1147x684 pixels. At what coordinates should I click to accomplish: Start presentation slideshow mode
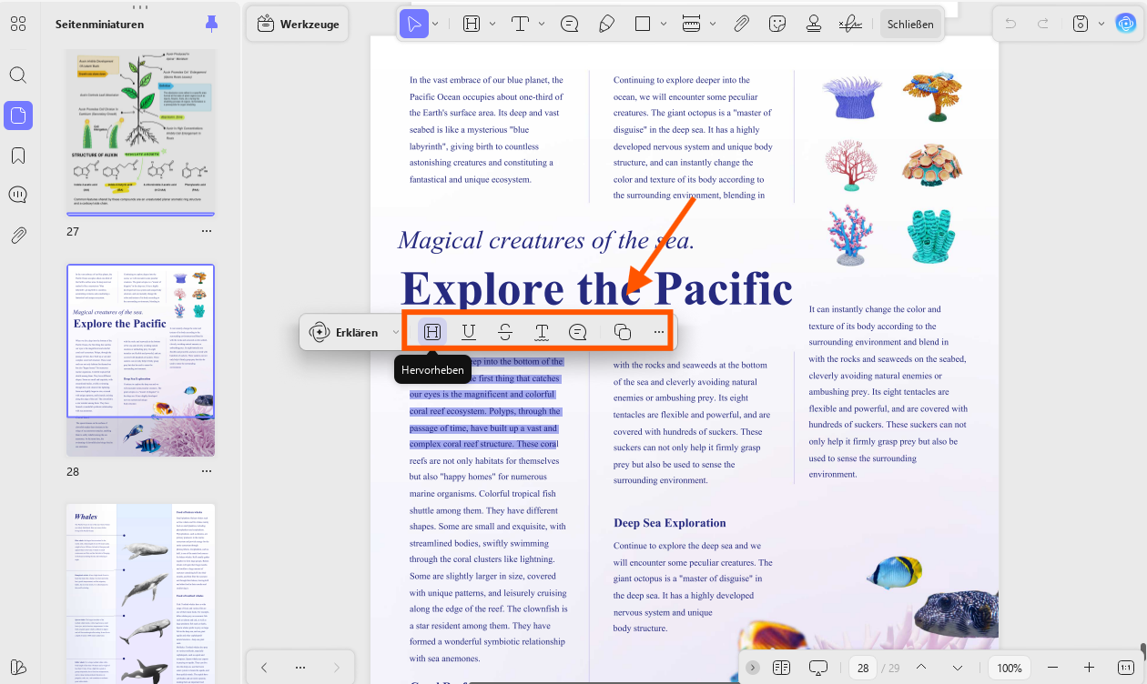point(817,668)
